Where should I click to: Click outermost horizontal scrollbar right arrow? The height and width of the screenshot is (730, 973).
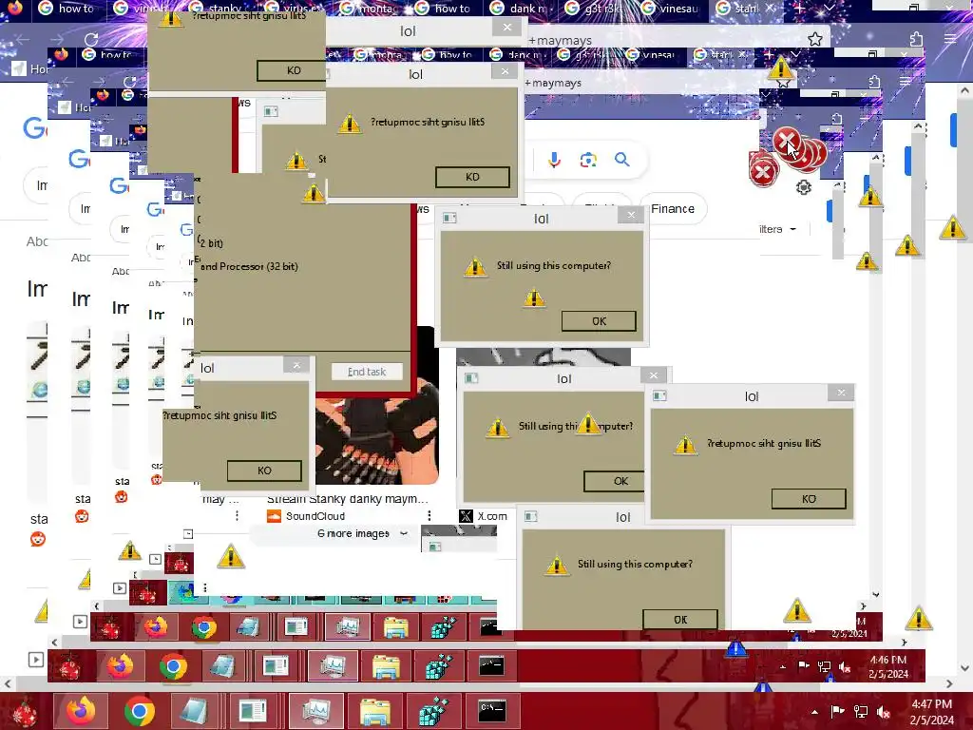[949, 683]
